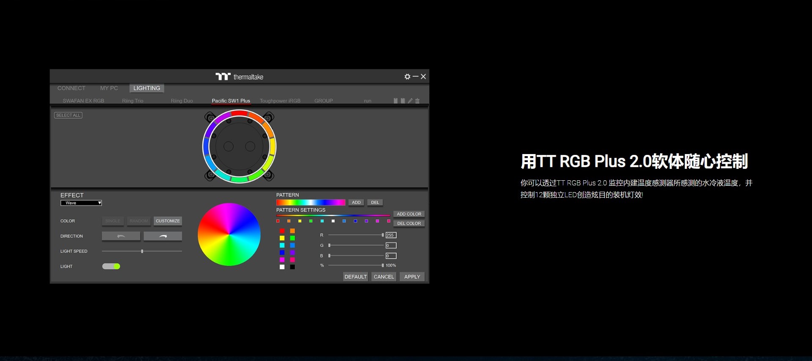The width and height of the screenshot is (812, 361).
Task: Select the white pattern settings marker
Action: [x=333, y=221]
